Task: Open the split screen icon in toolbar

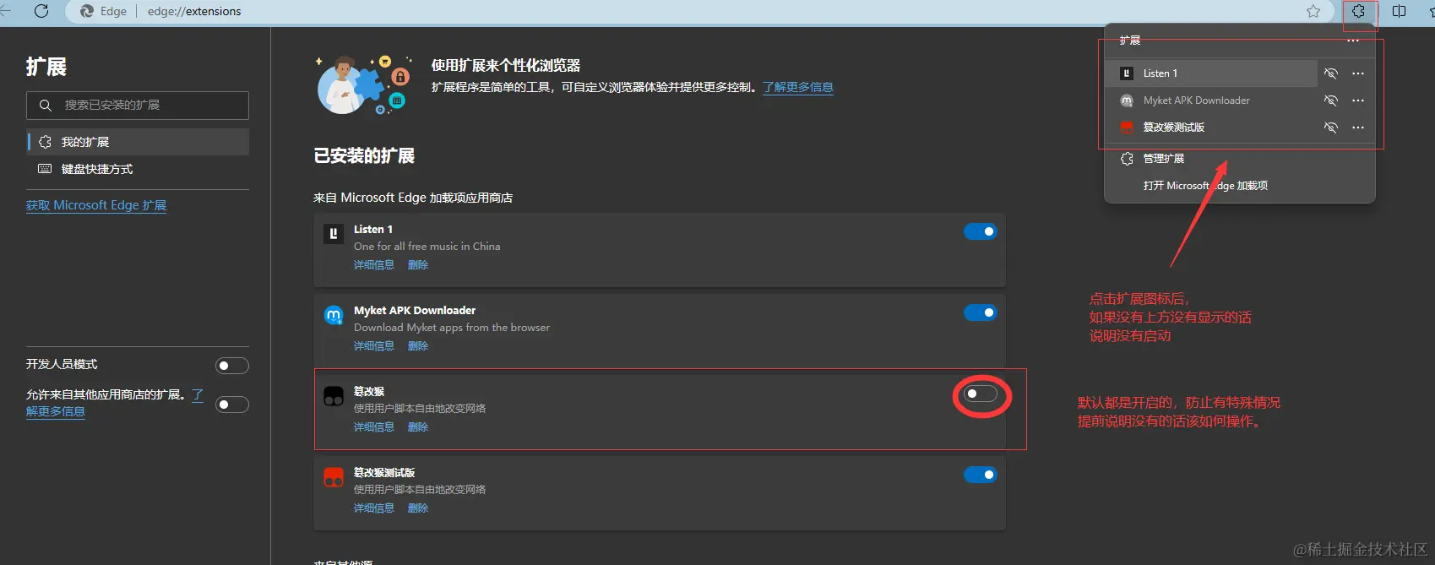Action: (x=1400, y=11)
